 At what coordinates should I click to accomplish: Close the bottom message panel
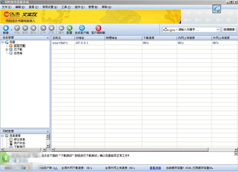[236, 154]
